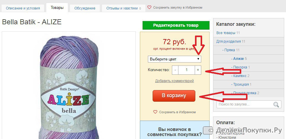Image resolution: width=286 pixels, height=139 pixels.
Task: Click the green Редактировать товар button
Action: pos(176,25)
